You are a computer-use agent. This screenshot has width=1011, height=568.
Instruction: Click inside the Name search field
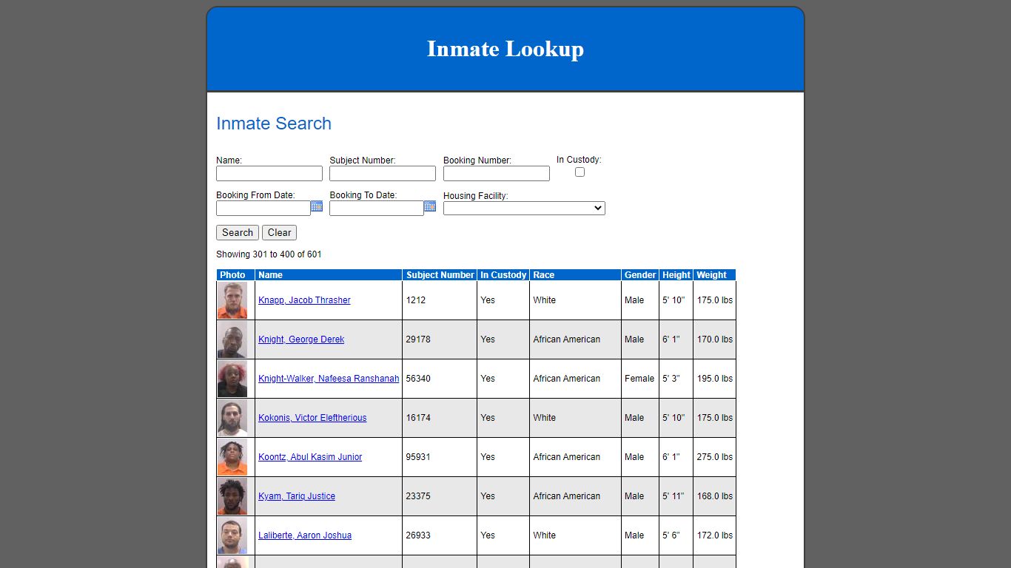point(269,173)
